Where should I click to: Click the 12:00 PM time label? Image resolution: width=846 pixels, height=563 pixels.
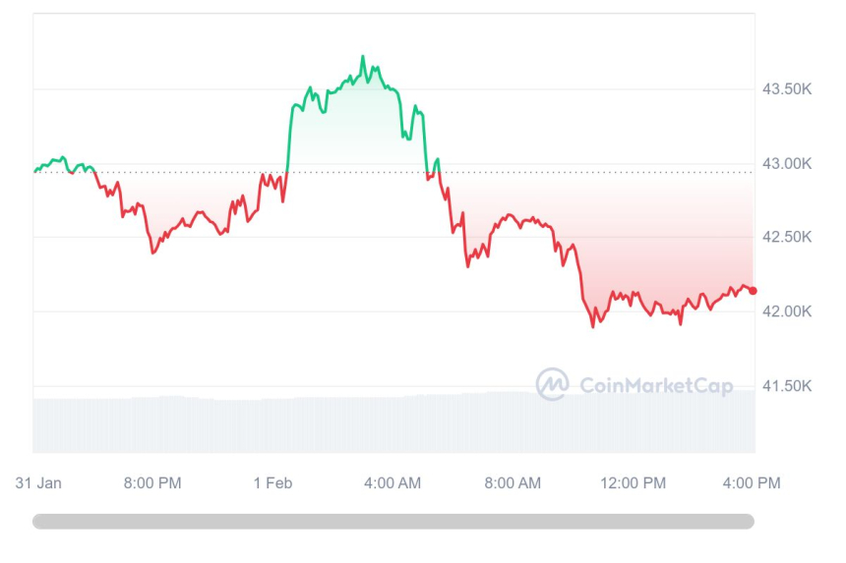(x=634, y=482)
